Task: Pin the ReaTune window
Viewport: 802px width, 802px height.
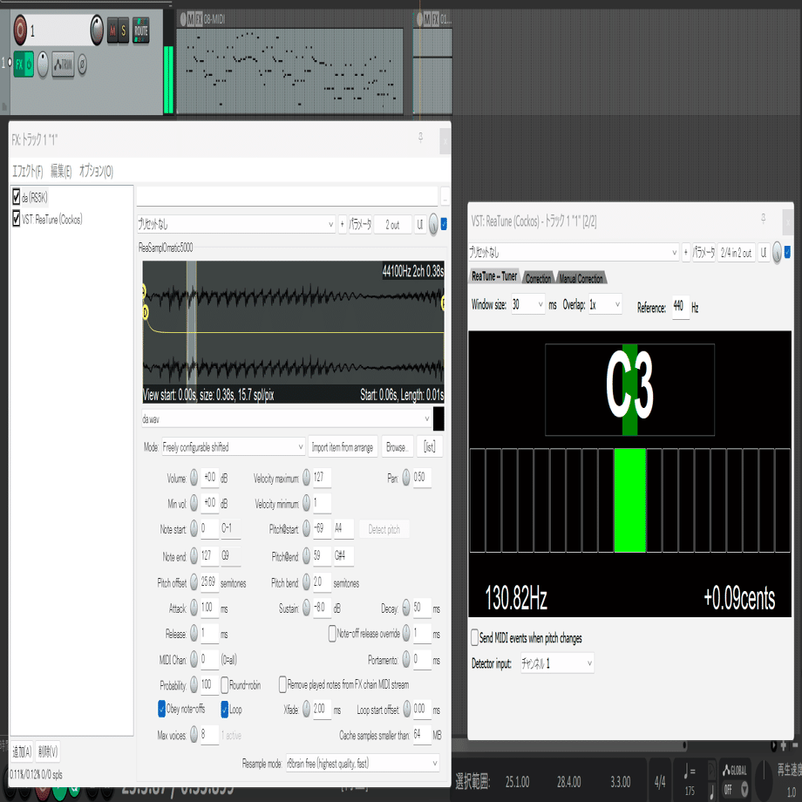Action: (x=763, y=220)
